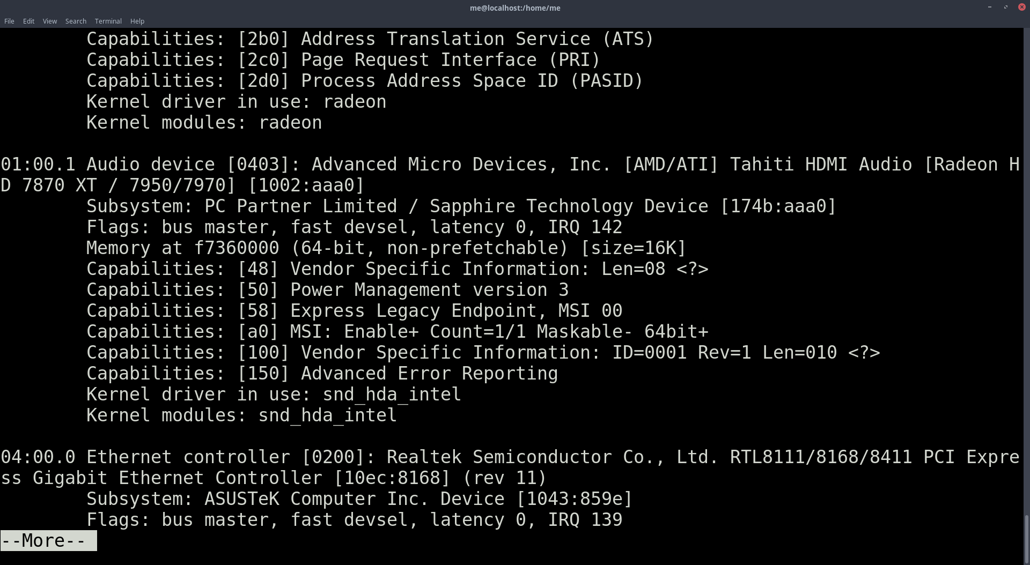Click the maximize window icon
1030x565 pixels.
(1005, 8)
